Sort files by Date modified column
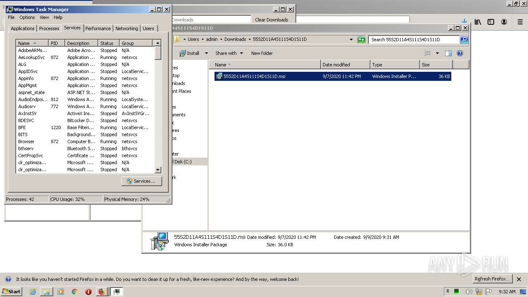528x297 pixels. (345, 65)
